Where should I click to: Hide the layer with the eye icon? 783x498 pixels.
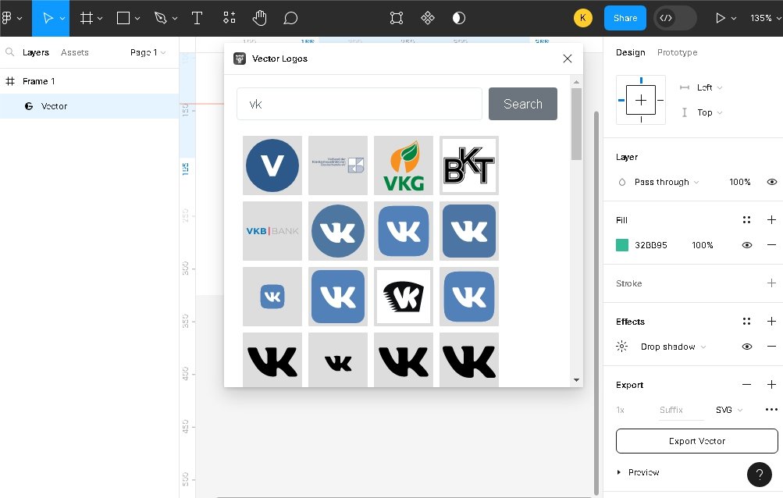(771, 182)
